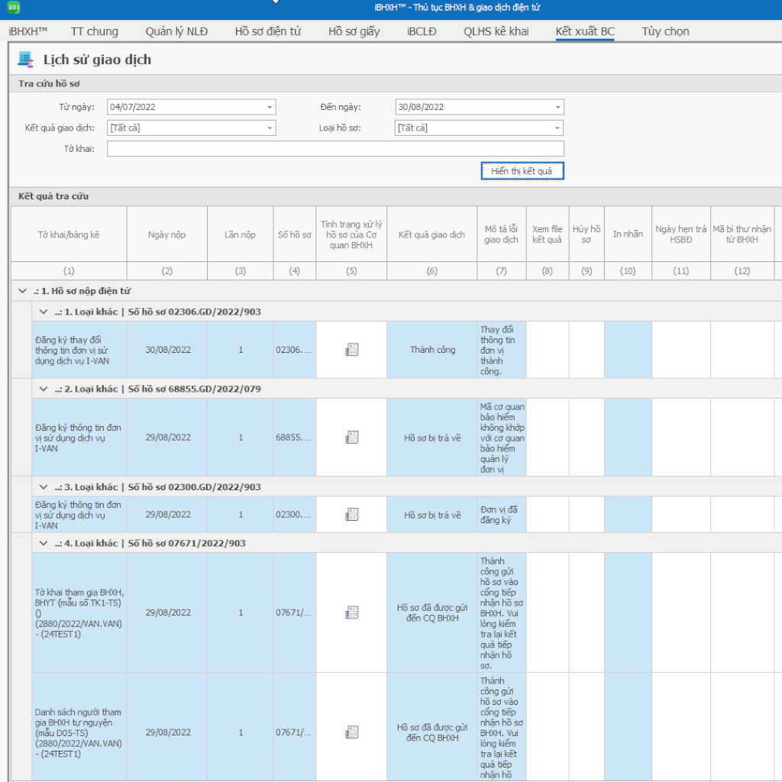
Task: Expand the Loại hồ sơ dropdown
Action: click(x=557, y=128)
